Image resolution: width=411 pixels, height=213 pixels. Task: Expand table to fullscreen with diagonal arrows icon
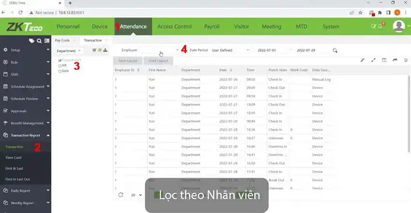tap(373, 60)
